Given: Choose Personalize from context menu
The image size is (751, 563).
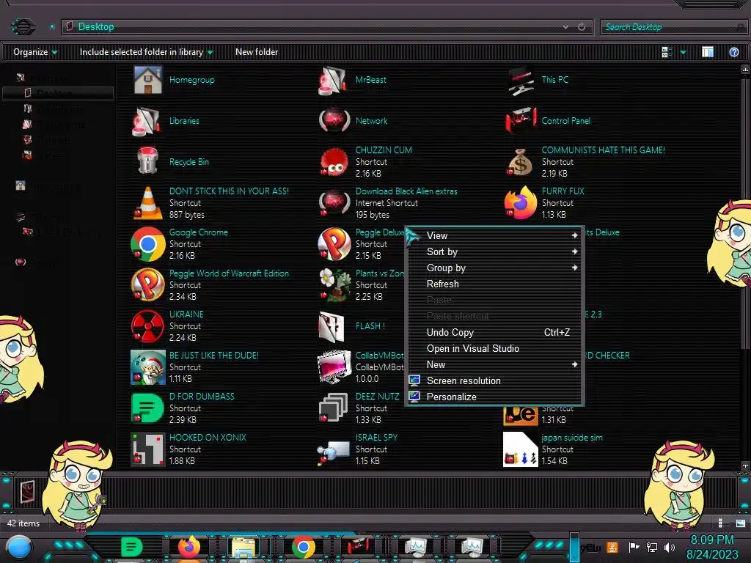Looking at the screenshot, I should [x=495, y=397].
